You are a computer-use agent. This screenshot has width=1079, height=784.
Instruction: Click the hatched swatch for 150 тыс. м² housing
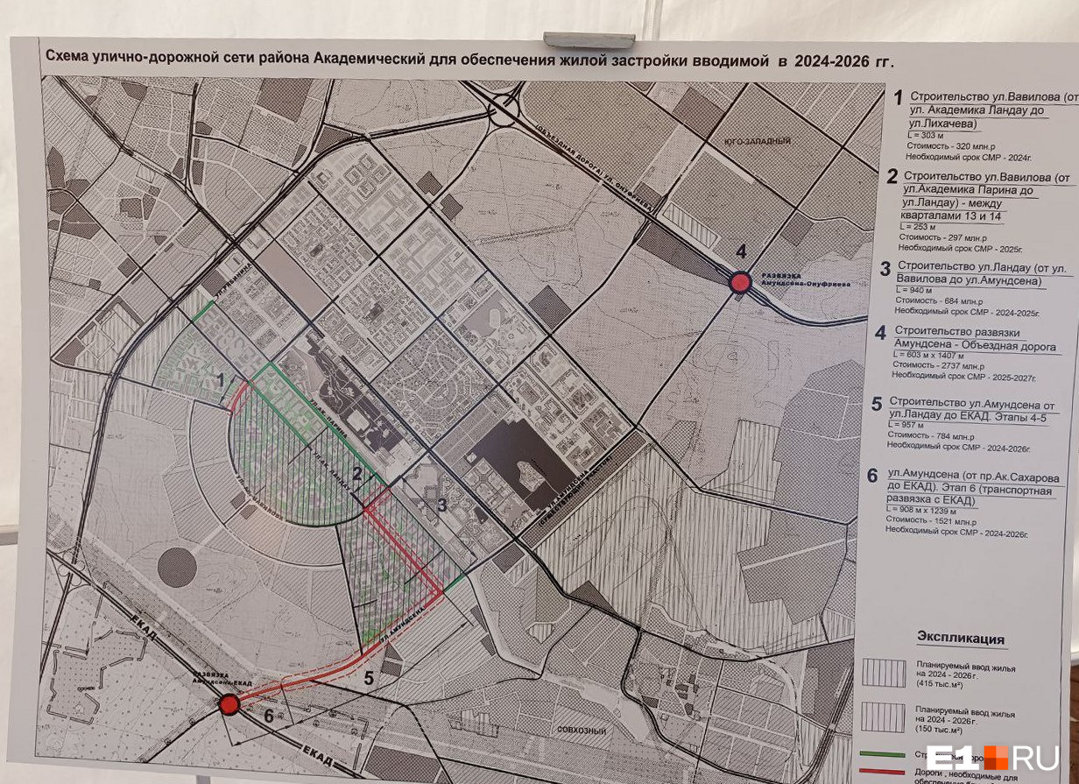point(884,716)
